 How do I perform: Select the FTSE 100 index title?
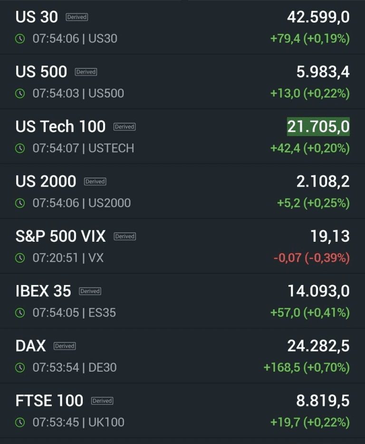49,400
